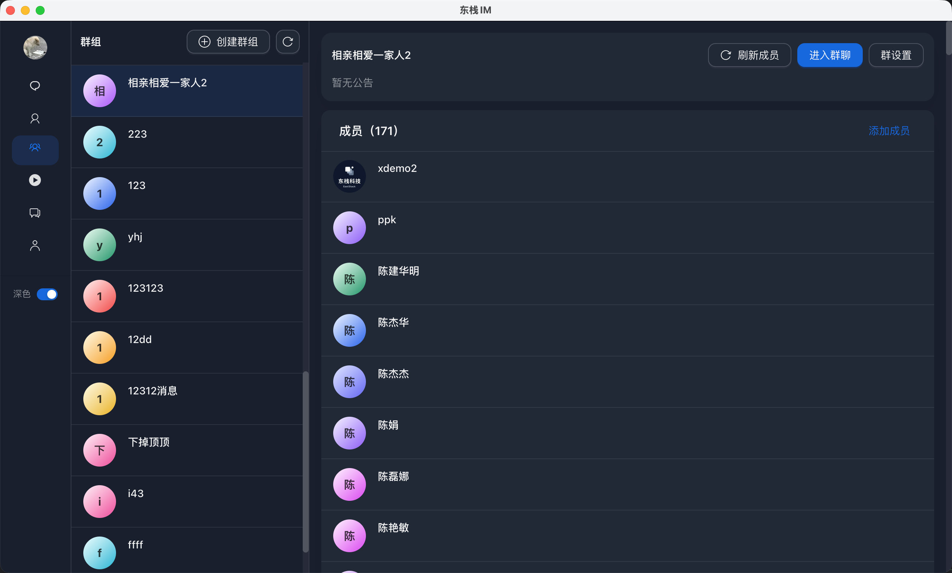952x573 pixels.
Task: Click the 刷新成员 button
Action: [749, 55]
